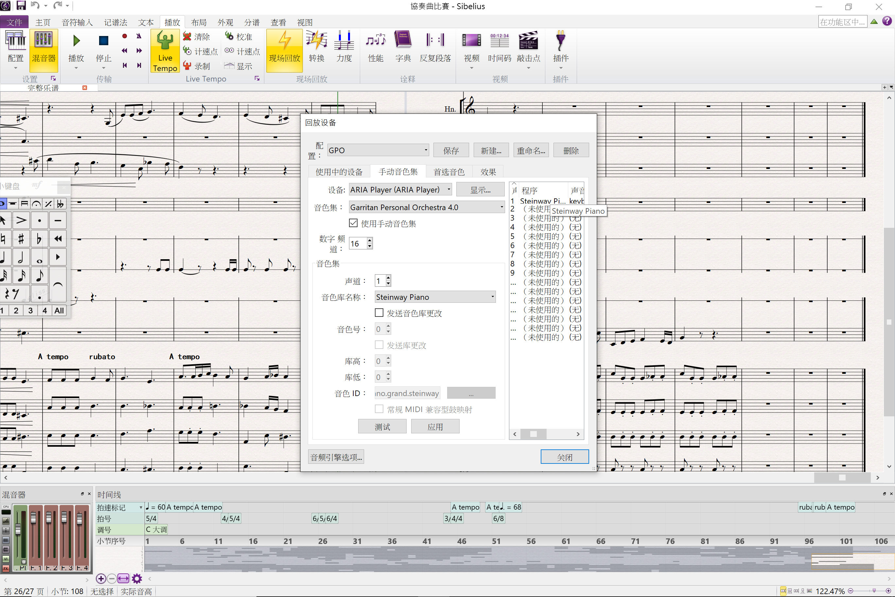Open the 记谱法 ribbon tab
Viewport: 895px width, 597px height.
pyautogui.click(x=116, y=23)
